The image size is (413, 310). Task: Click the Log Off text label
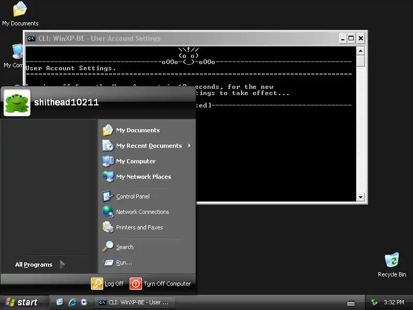pyautogui.click(x=114, y=284)
